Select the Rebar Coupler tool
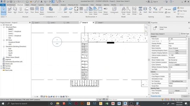 [x=106, y=11]
